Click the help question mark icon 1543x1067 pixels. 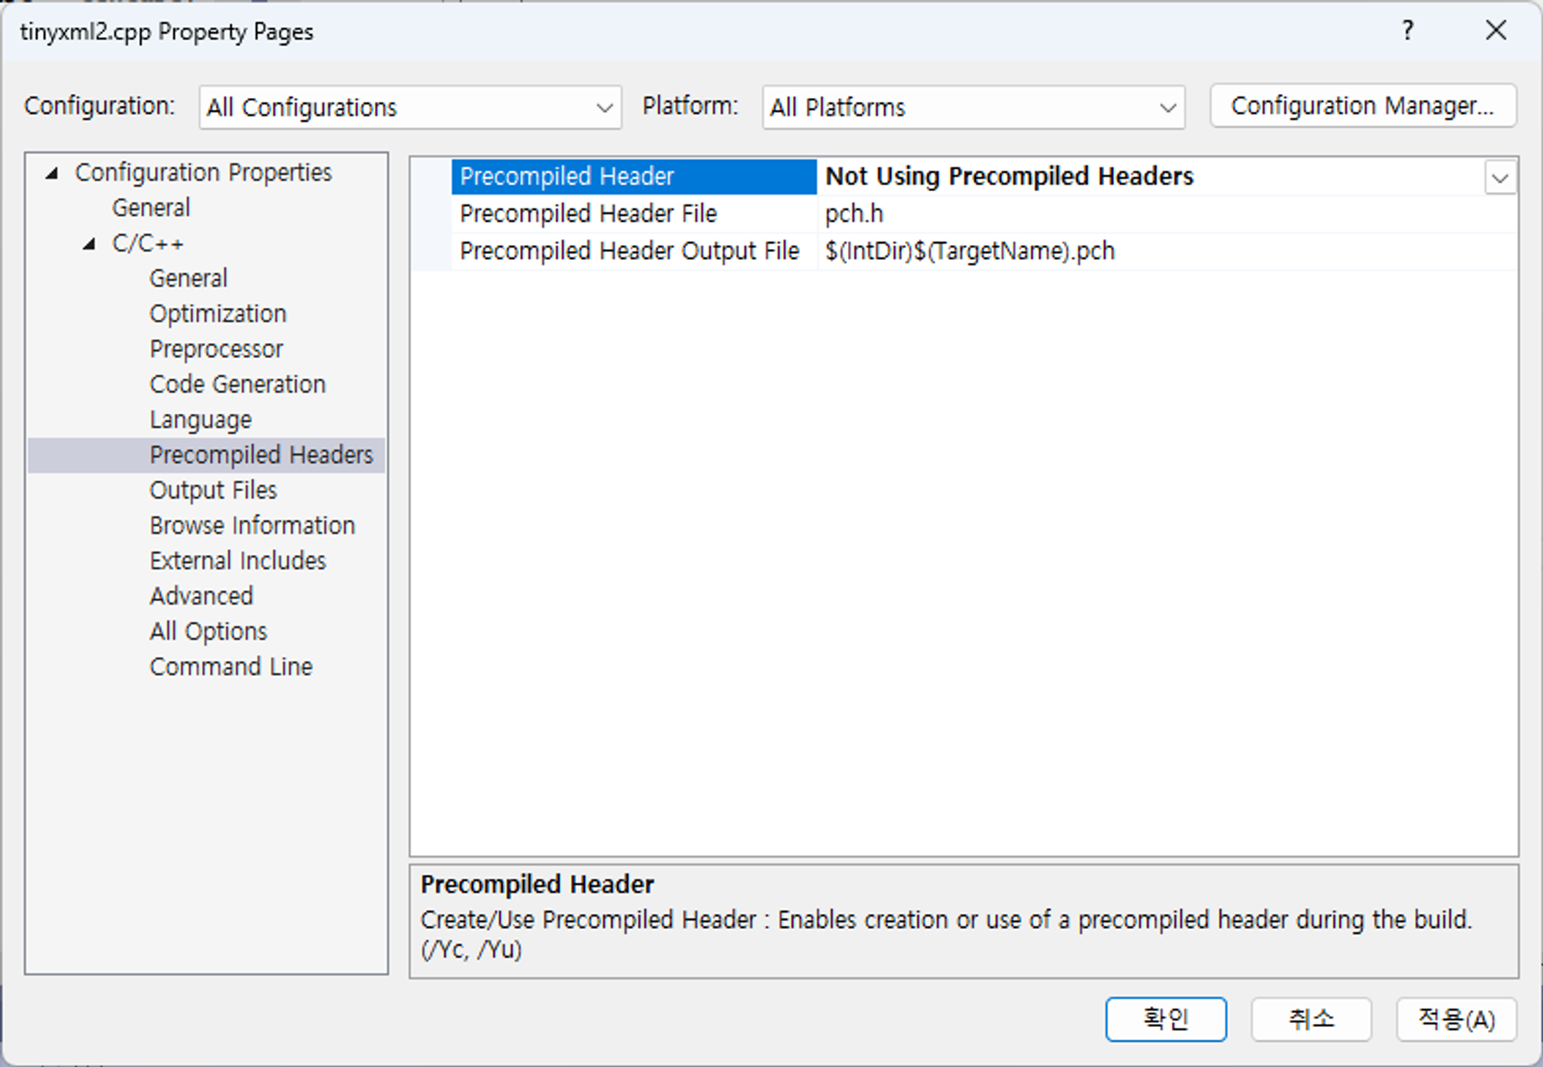(1407, 31)
